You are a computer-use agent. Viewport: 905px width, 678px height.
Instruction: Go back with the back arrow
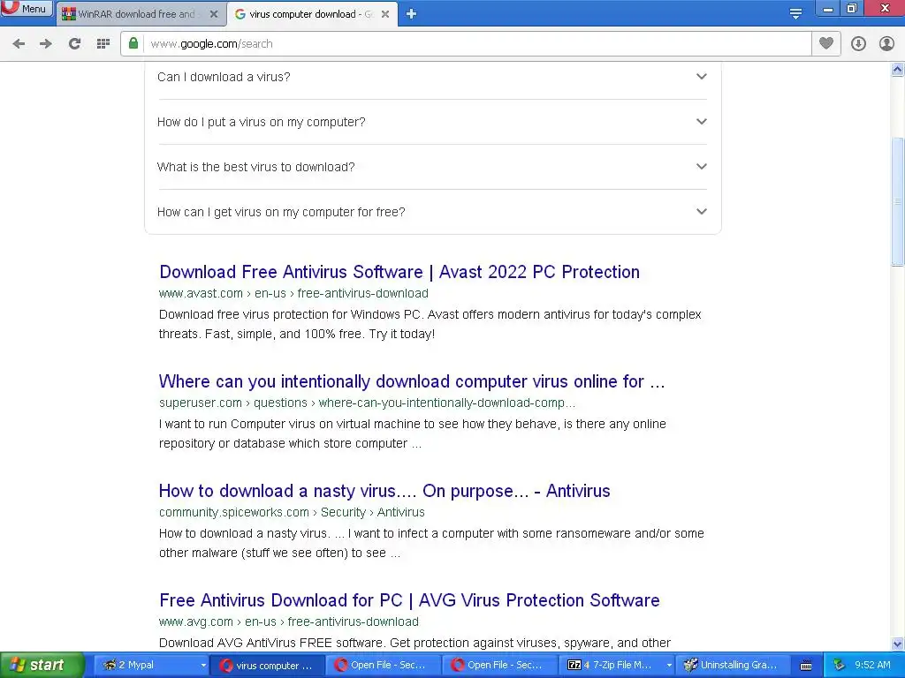19,44
